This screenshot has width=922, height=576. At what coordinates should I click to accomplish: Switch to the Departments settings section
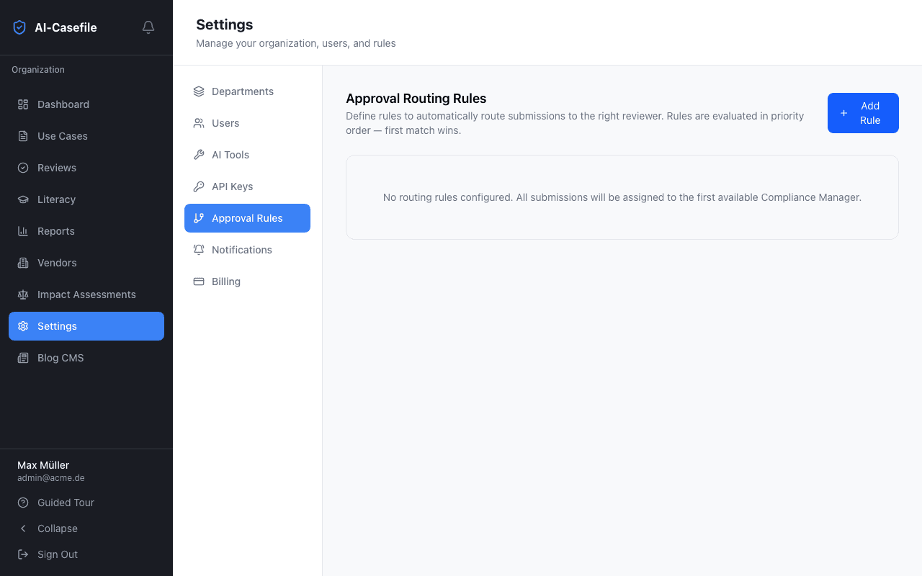click(x=242, y=91)
